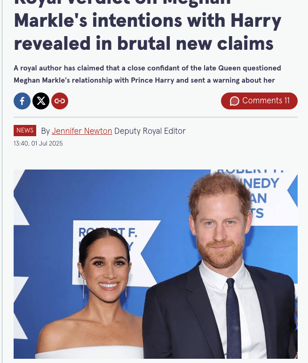This screenshot has height=363, width=308.
Task: Open the couple's lead article photo
Action: pyautogui.click(x=156, y=264)
